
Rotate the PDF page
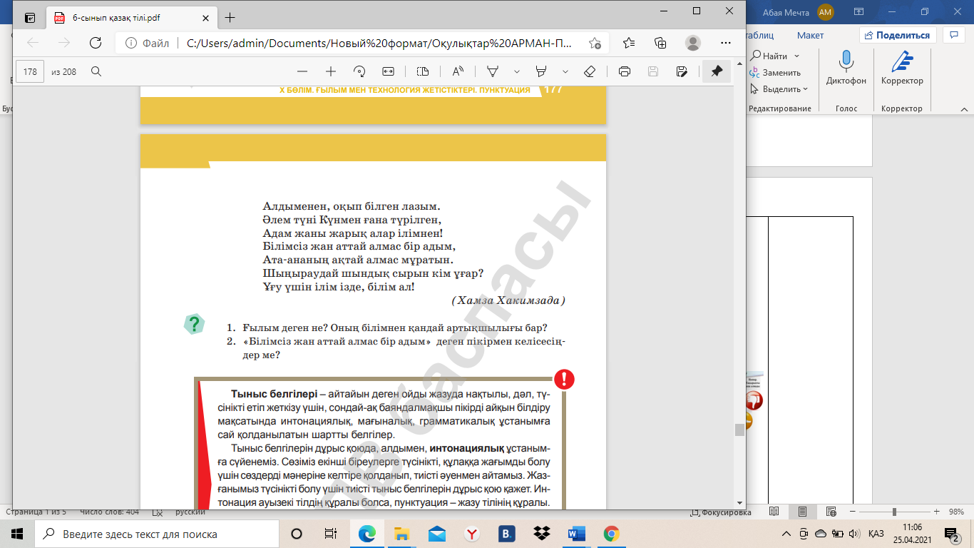(x=359, y=71)
